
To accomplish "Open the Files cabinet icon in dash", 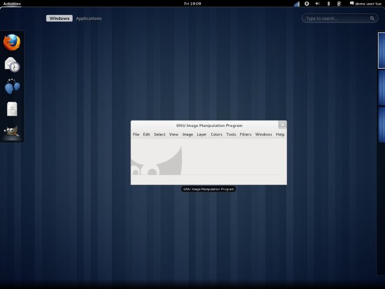I will point(12,108).
